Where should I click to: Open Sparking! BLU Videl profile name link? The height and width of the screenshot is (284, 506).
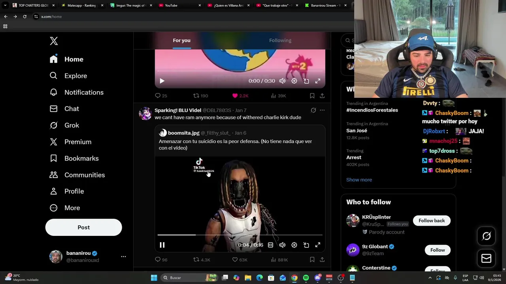[178, 110]
